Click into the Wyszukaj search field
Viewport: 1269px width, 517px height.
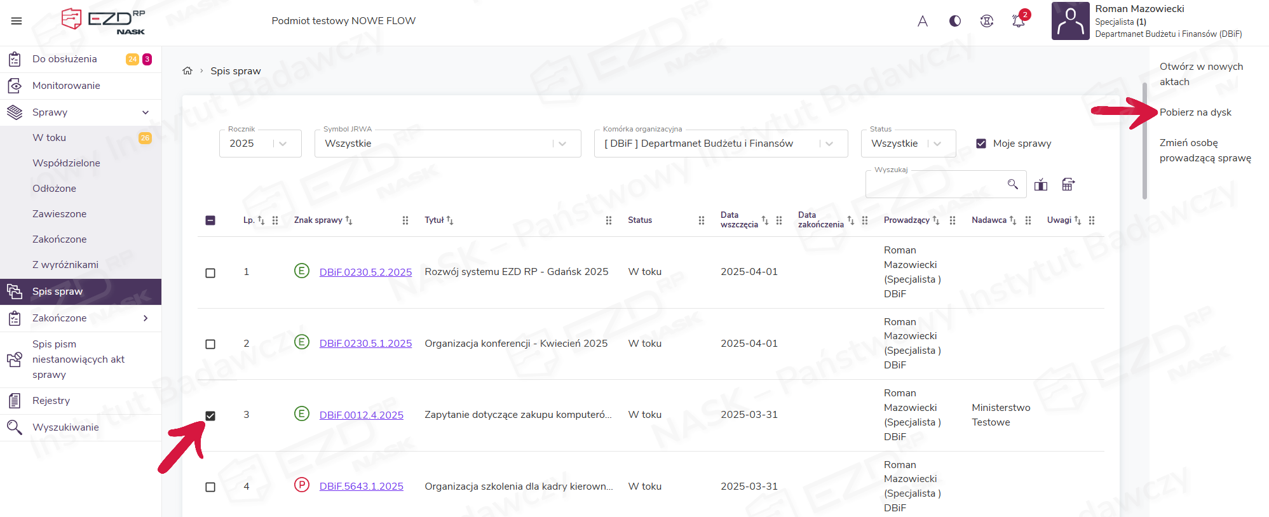pyautogui.click(x=934, y=185)
